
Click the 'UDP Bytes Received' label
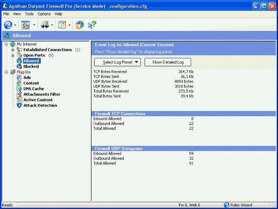coord(110,81)
